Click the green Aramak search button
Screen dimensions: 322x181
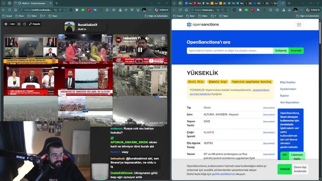296,51
